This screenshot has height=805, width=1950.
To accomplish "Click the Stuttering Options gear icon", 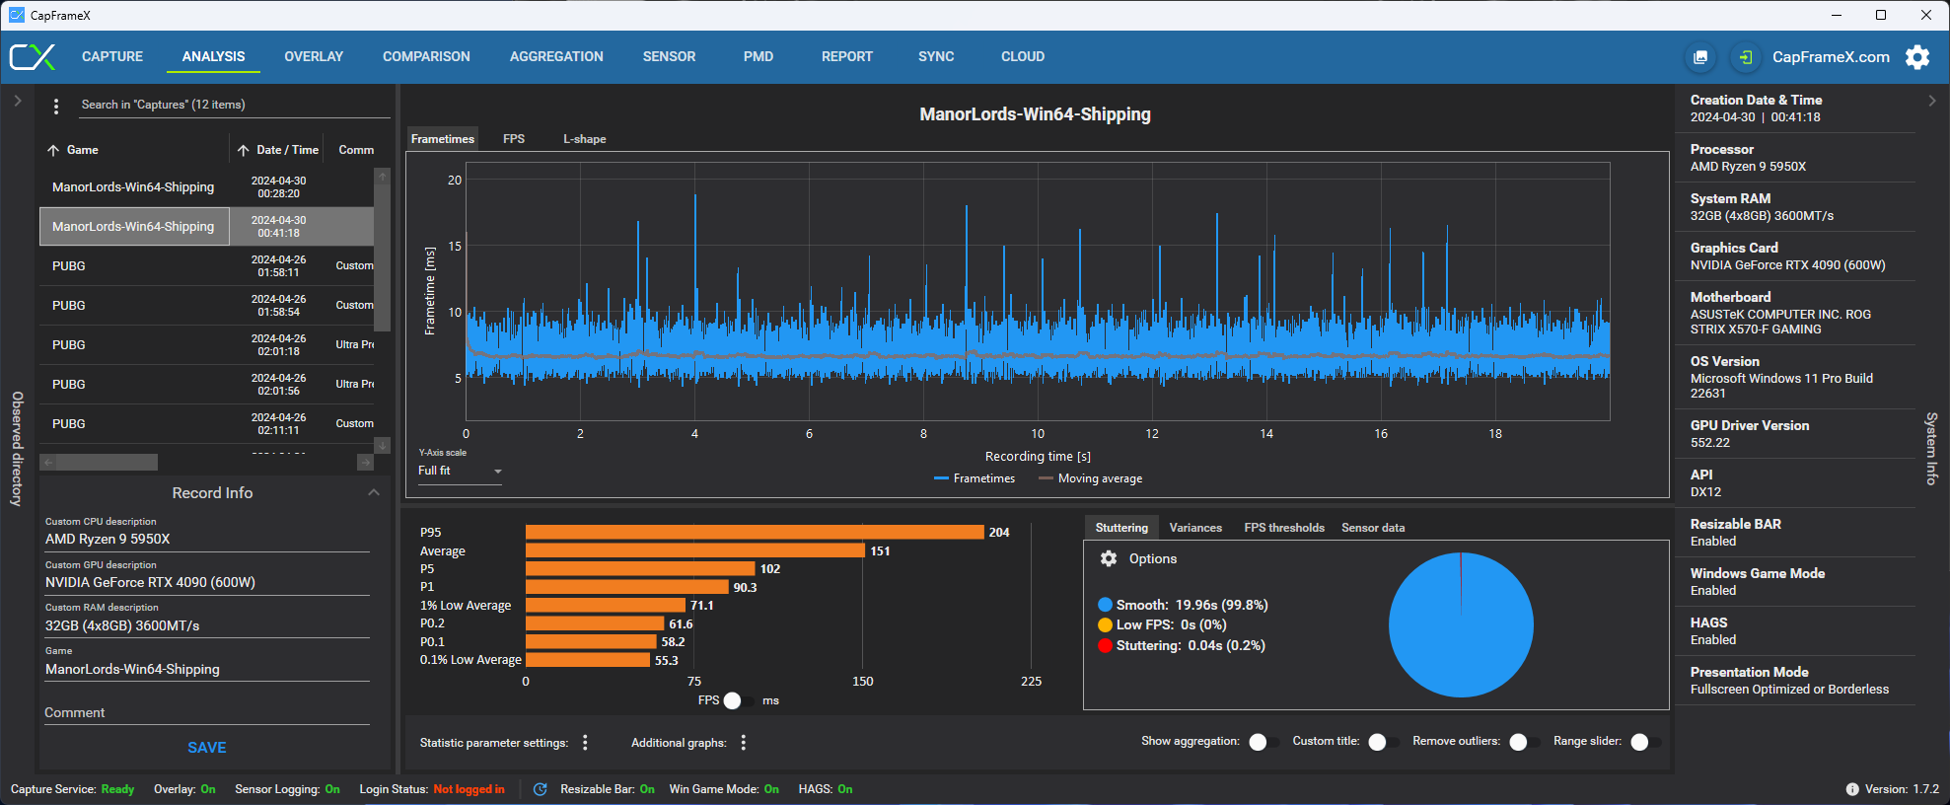I will [1109, 558].
